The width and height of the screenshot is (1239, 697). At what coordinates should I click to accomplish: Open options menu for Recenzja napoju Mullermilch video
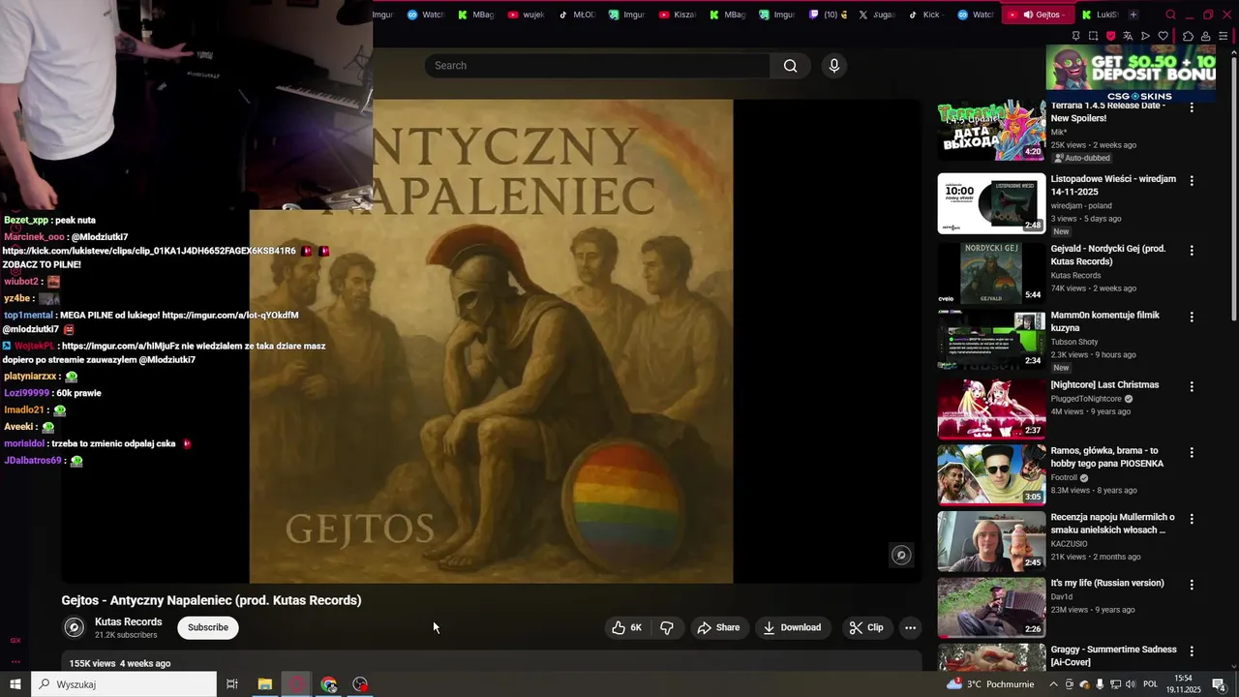[x=1192, y=520]
